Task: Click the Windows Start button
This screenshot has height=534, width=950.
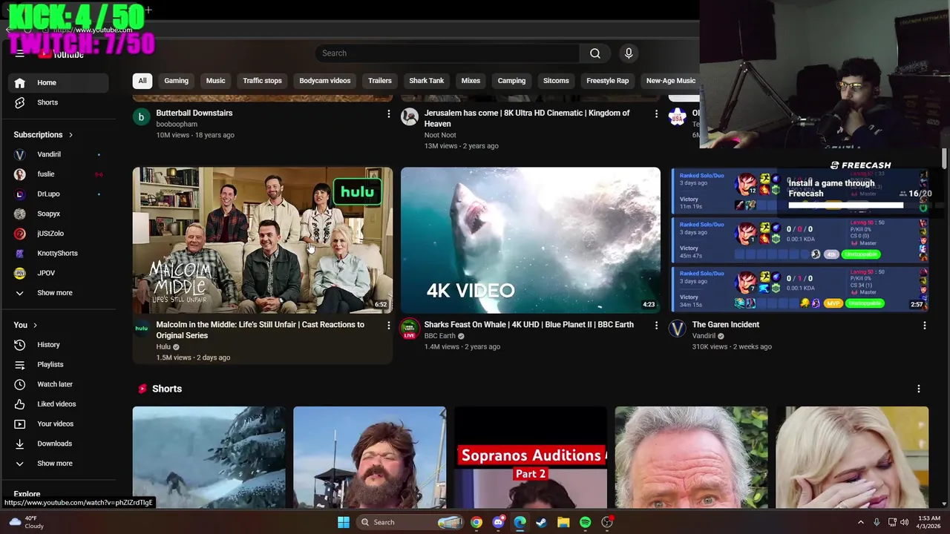Action: pyautogui.click(x=343, y=522)
